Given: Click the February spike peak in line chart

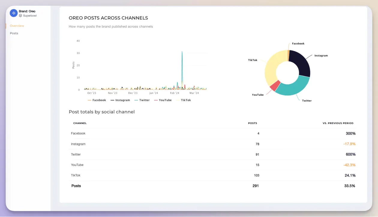Looking at the screenshot, I should (182, 52).
